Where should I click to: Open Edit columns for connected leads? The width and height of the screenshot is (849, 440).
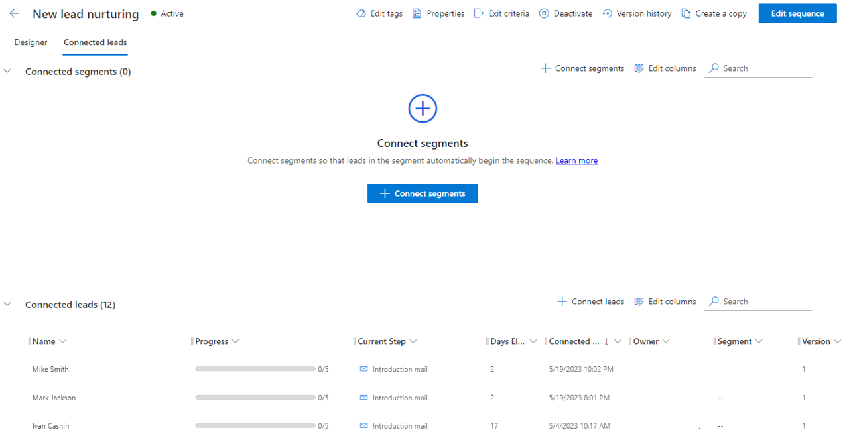[x=665, y=302]
